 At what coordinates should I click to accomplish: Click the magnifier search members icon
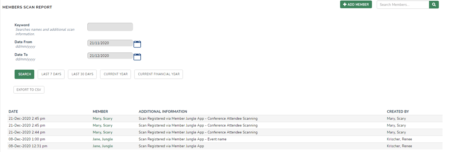434,5
